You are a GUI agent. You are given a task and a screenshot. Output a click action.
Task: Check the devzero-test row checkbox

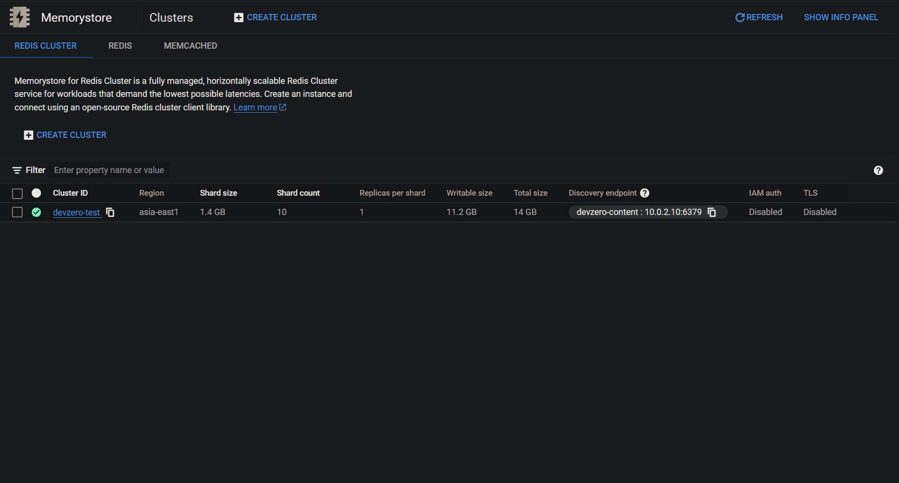[17, 212]
